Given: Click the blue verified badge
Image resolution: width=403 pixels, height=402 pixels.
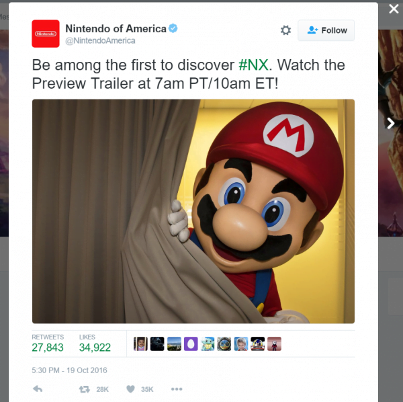Looking at the screenshot, I should click(x=173, y=28).
